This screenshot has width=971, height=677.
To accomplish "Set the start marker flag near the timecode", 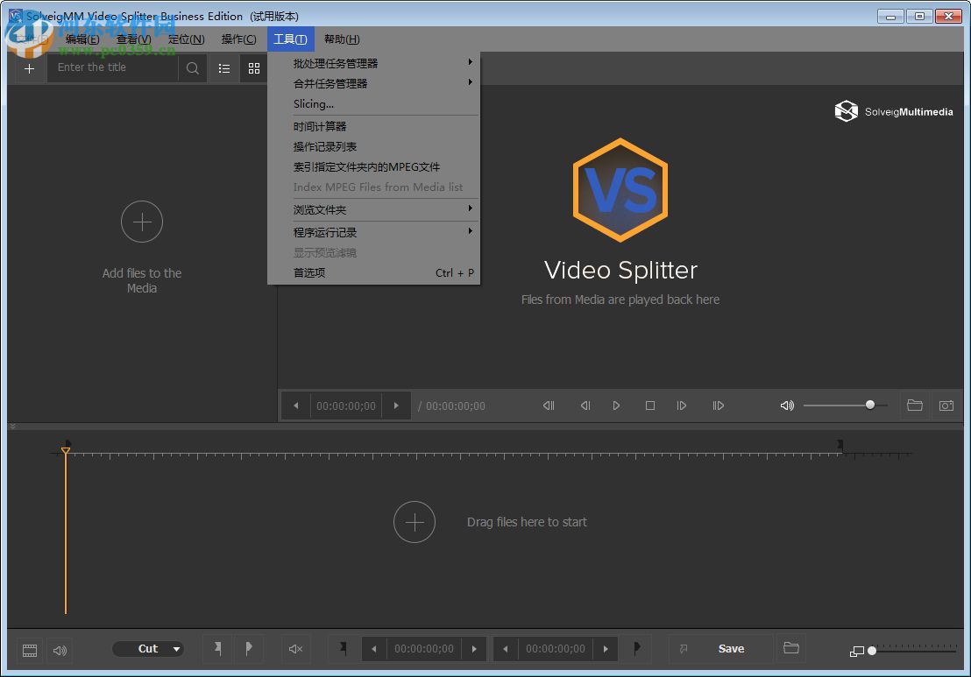I will click(343, 648).
